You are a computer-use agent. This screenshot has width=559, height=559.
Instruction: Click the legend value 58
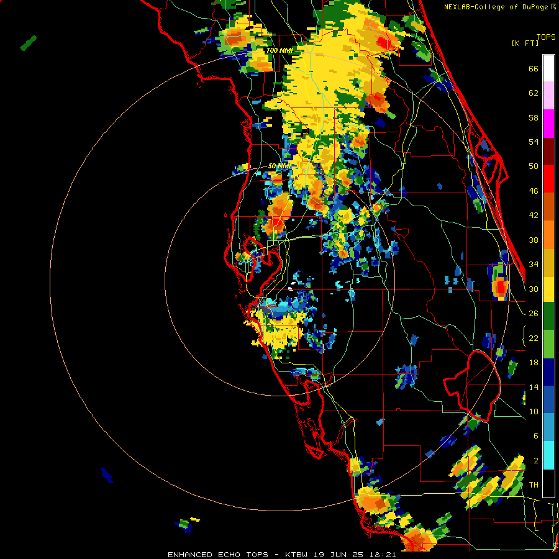coord(534,117)
